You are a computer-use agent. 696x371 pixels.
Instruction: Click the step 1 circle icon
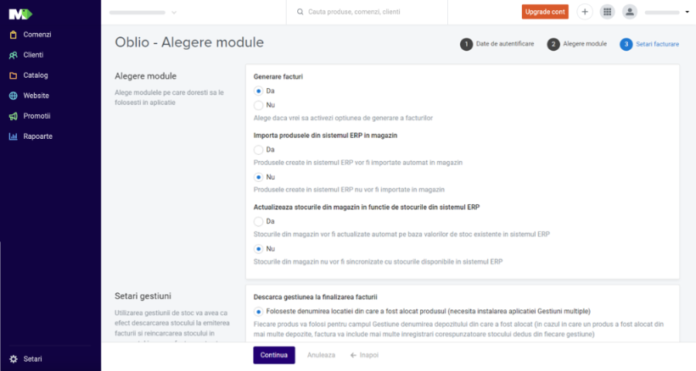coord(466,44)
